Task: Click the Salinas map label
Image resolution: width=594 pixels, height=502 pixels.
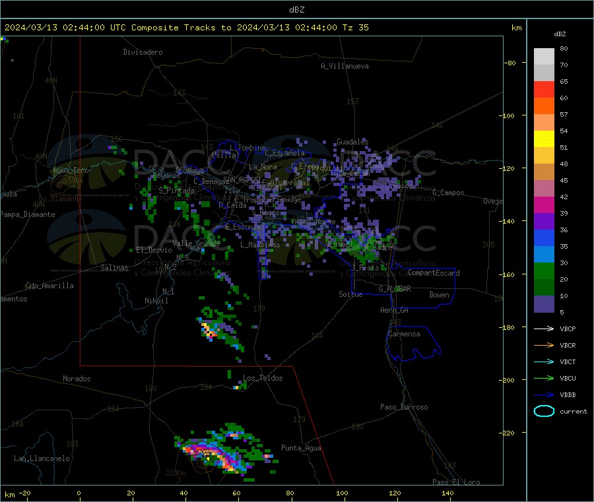Action: [x=114, y=268]
